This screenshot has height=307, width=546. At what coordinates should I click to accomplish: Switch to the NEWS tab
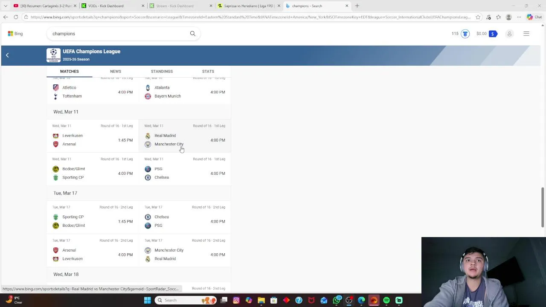[x=116, y=71]
